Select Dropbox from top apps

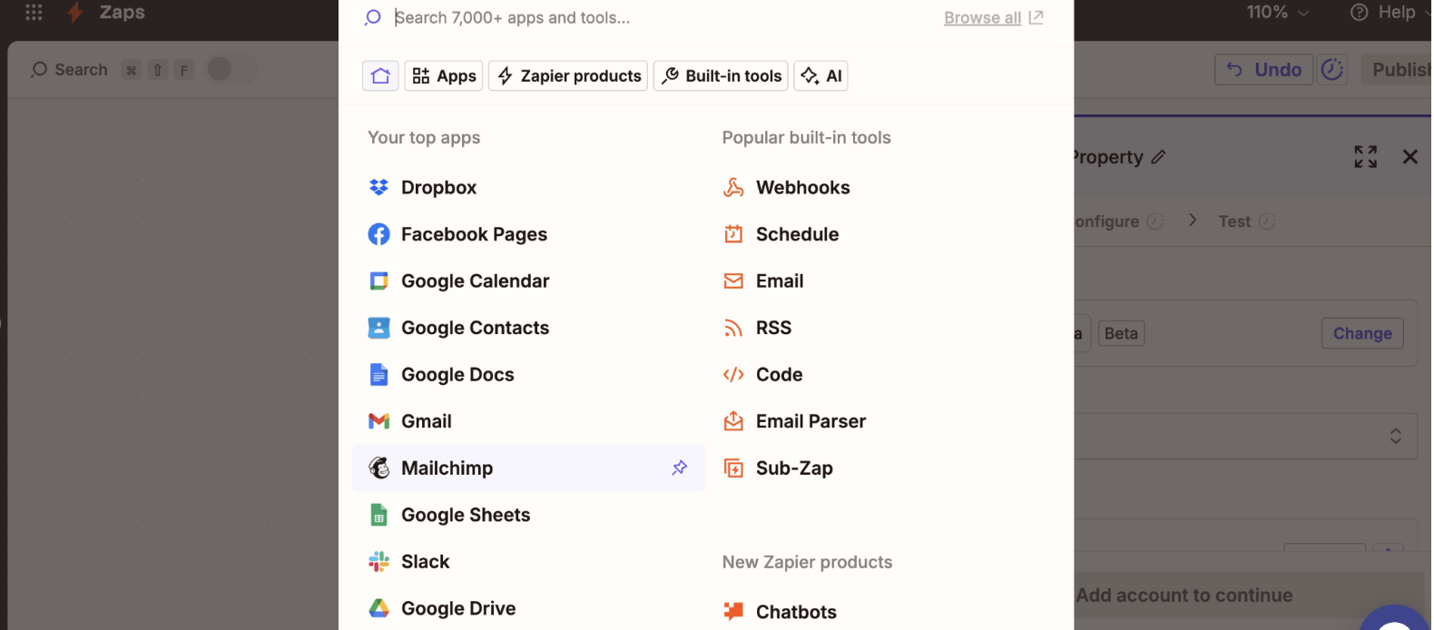pyautogui.click(x=528, y=187)
